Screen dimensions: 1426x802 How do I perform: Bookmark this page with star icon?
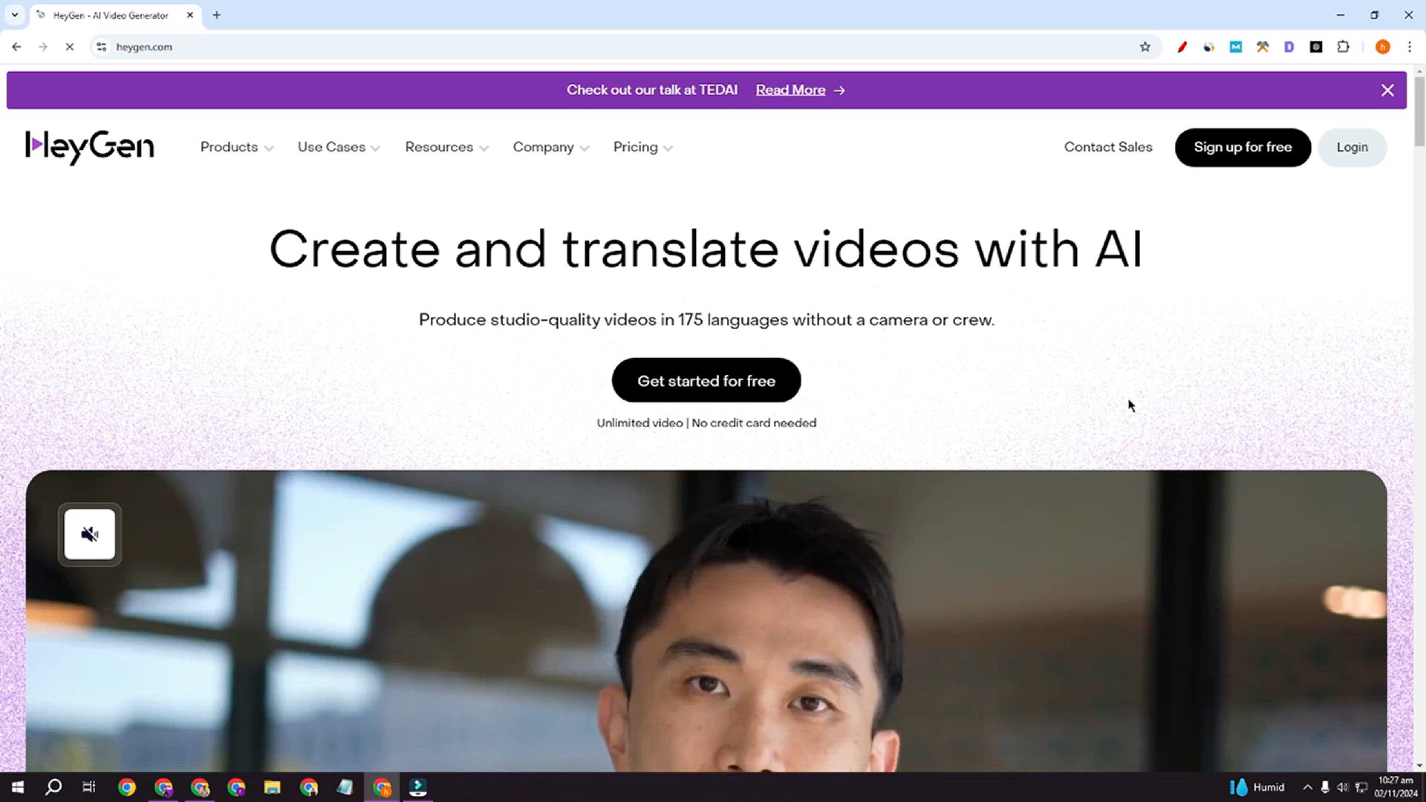coord(1145,47)
